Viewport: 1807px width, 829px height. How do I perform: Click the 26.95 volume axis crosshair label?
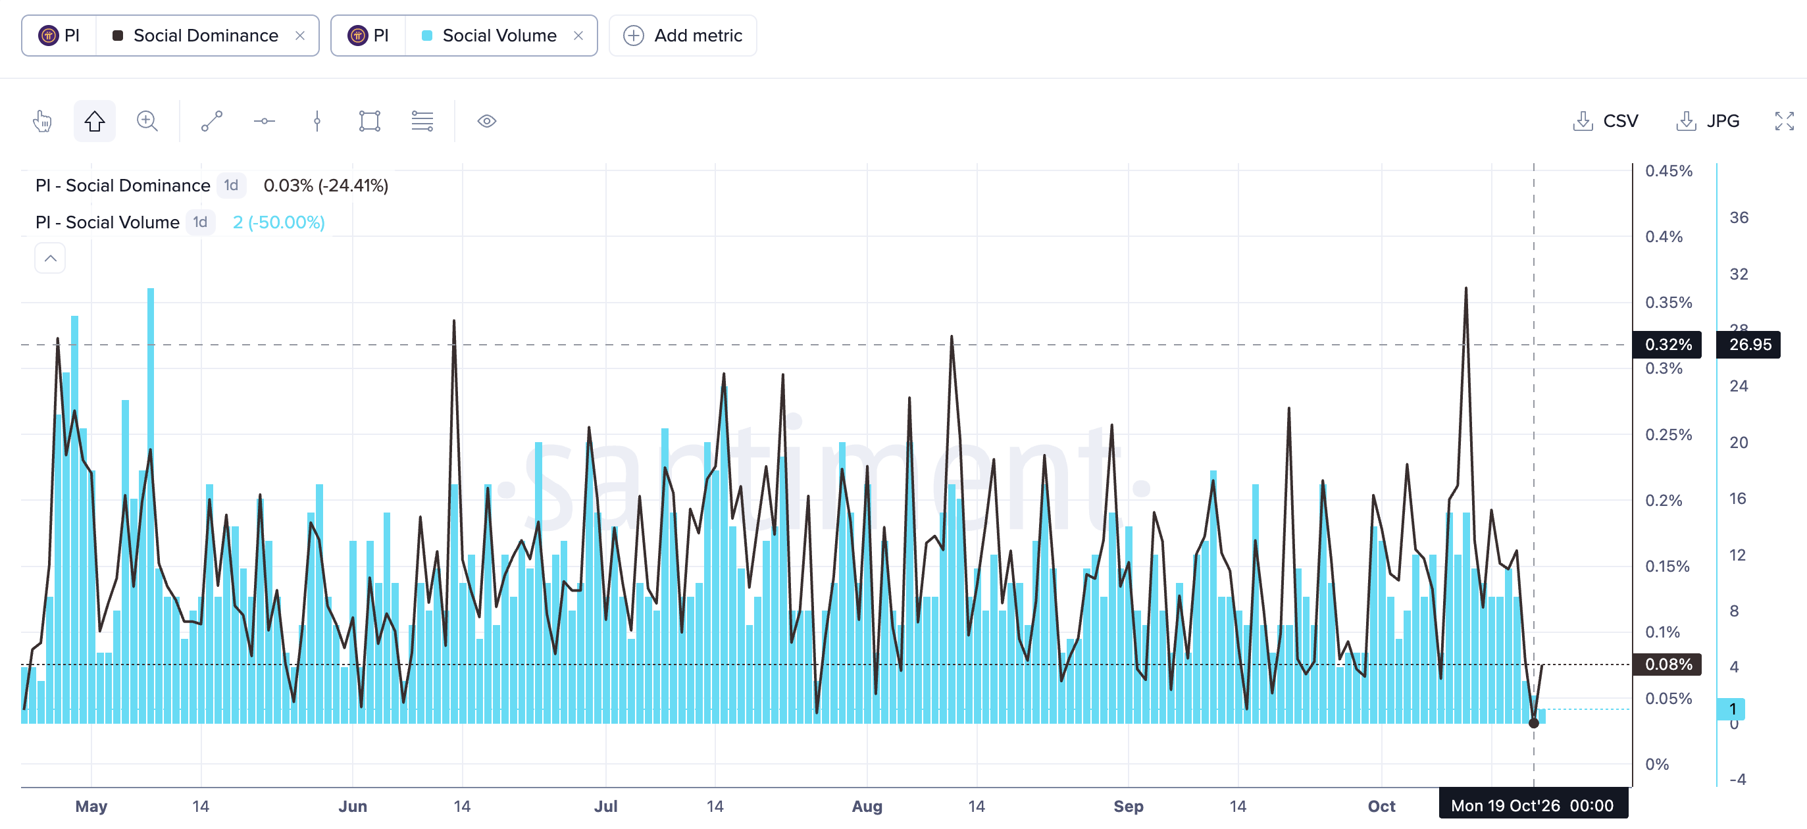[1750, 344]
